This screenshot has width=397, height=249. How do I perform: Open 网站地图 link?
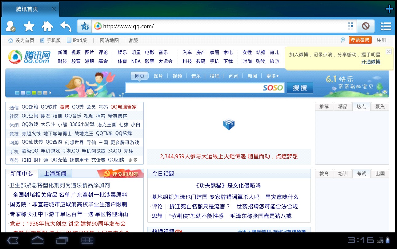pos(109,40)
